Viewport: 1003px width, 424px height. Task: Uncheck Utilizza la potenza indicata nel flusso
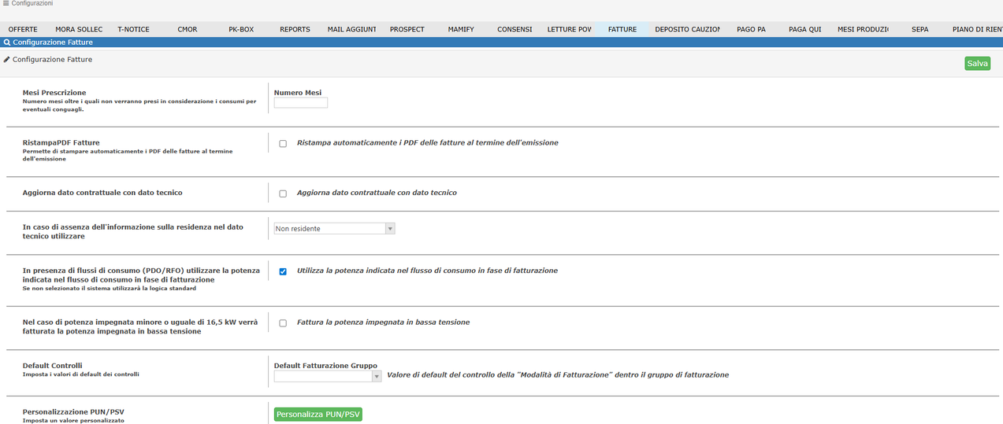tap(283, 271)
